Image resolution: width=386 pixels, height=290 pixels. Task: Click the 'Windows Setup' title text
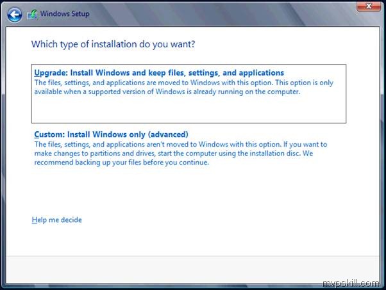(x=65, y=13)
